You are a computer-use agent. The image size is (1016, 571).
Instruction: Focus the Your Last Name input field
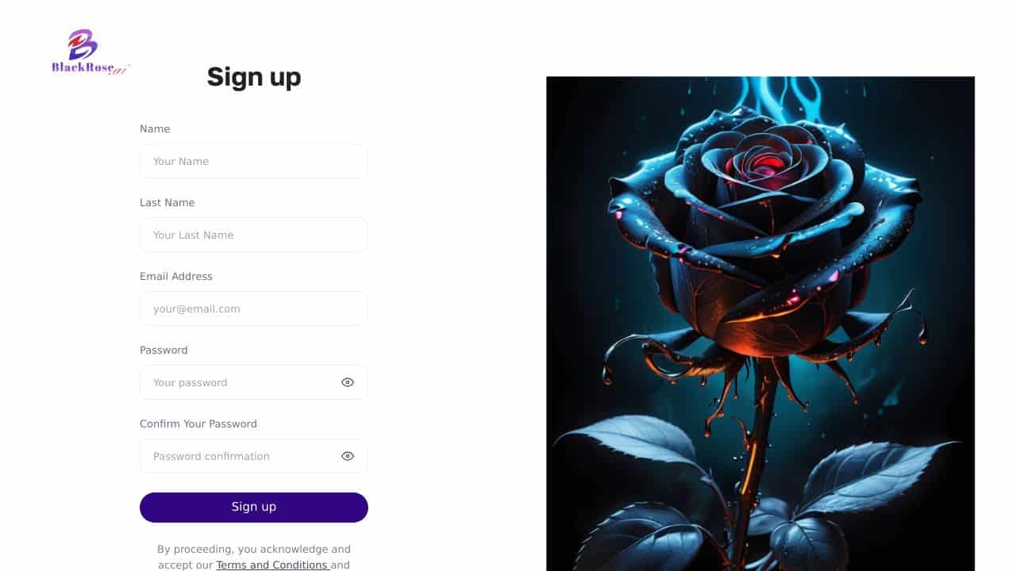pyautogui.click(x=254, y=235)
